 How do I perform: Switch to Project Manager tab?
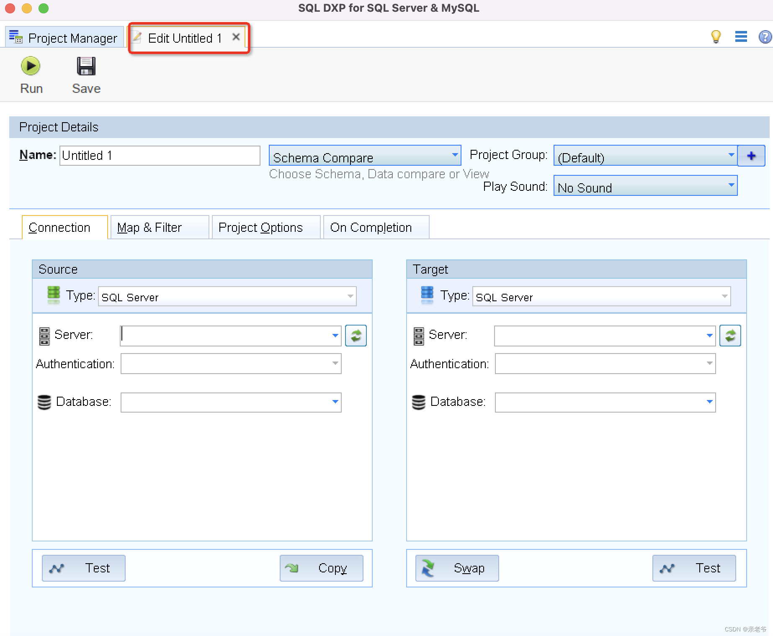(64, 37)
